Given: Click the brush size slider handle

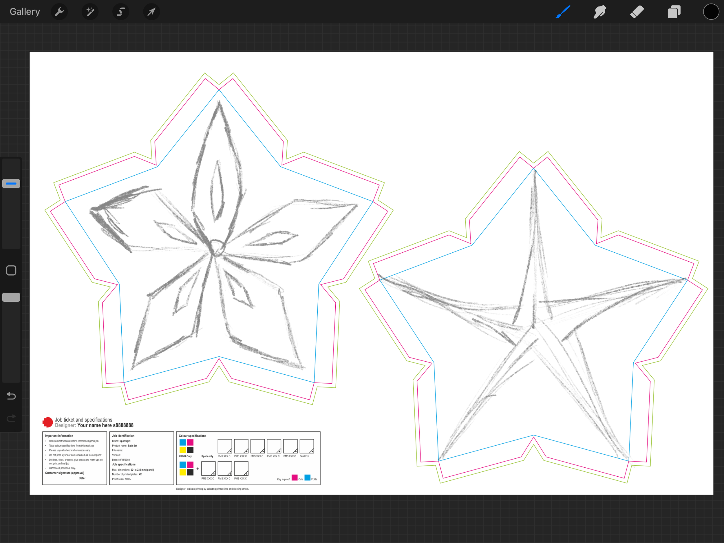Looking at the screenshot, I should coord(11,183).
